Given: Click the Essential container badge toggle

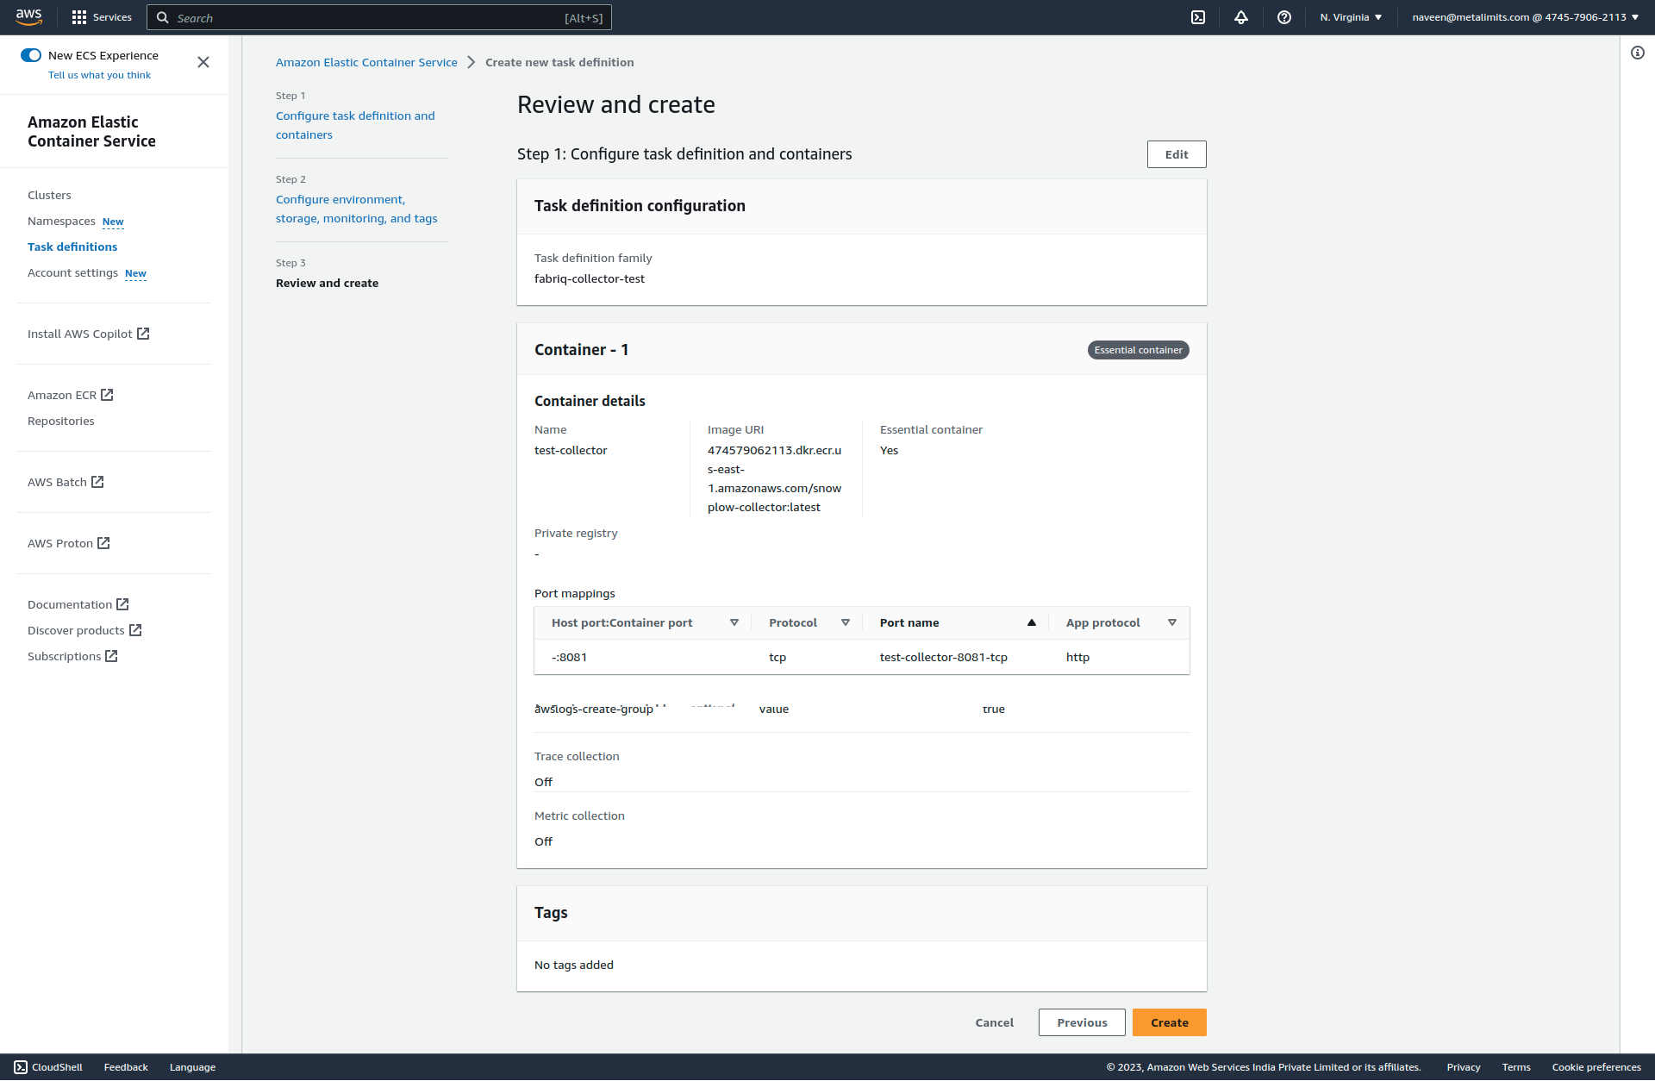Looking at the screenshot, I should tap(1136, 350).
